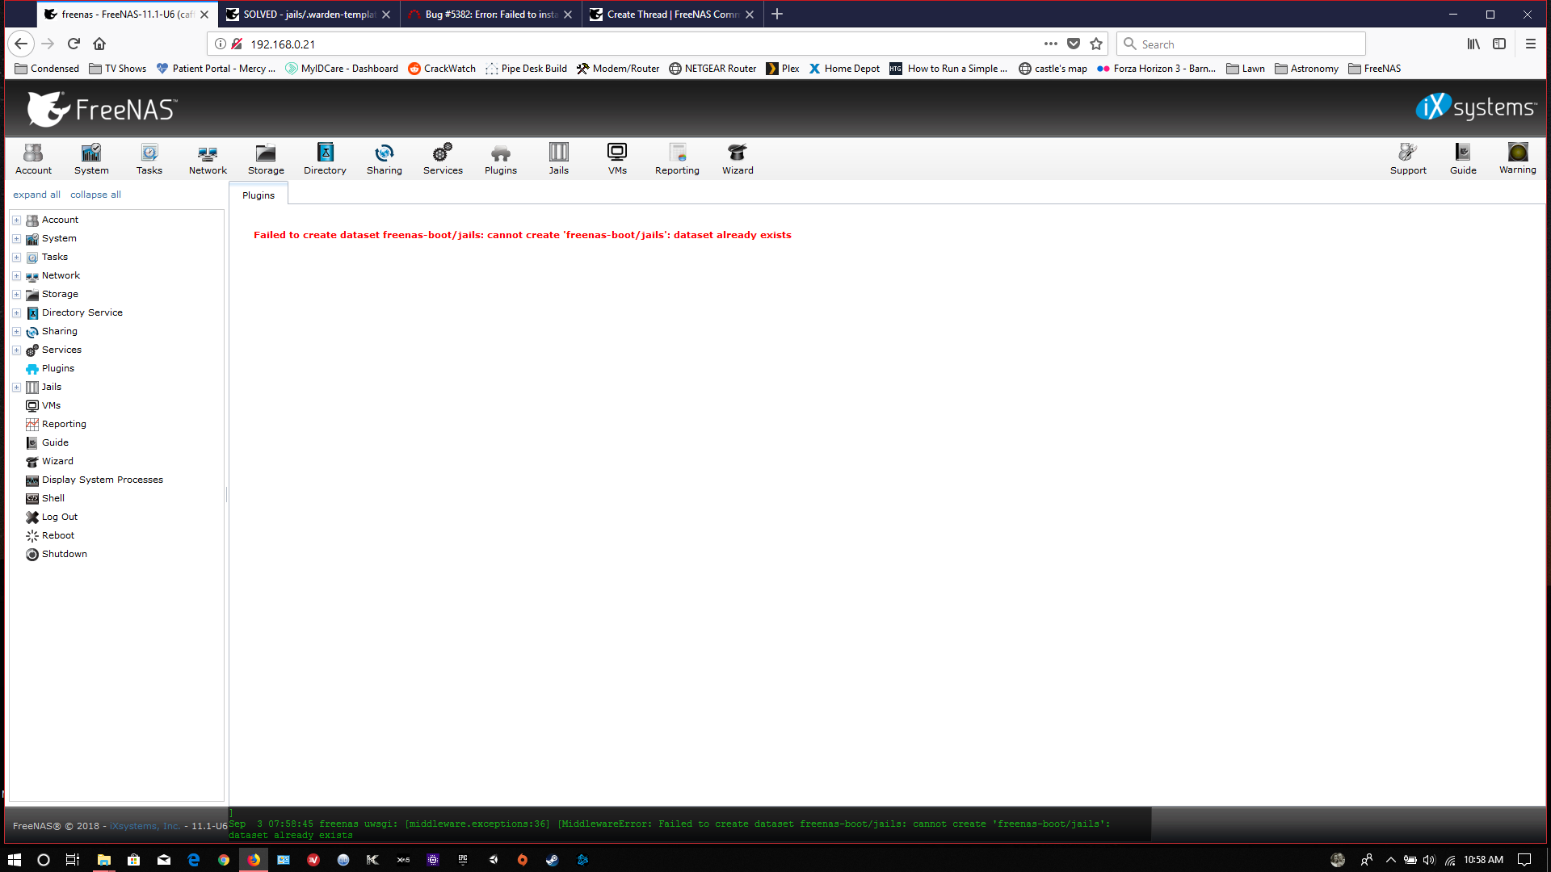Expand the Jails tree node
The image size is (1551, 872).
point(16,387)
